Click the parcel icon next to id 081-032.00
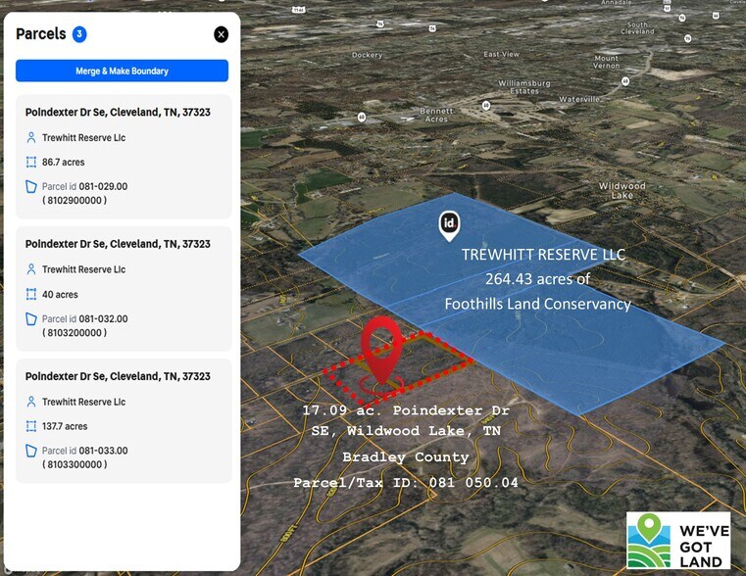This screenshot has width=746, height=576. (x=31, y=319)
